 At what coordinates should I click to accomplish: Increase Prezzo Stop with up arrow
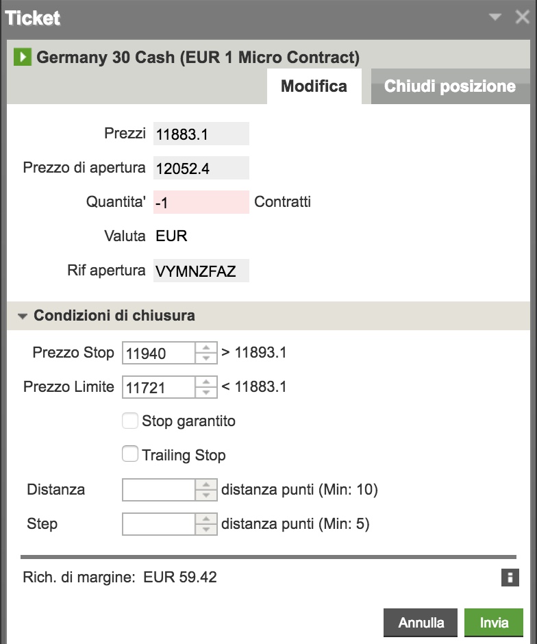coord(205,348)
